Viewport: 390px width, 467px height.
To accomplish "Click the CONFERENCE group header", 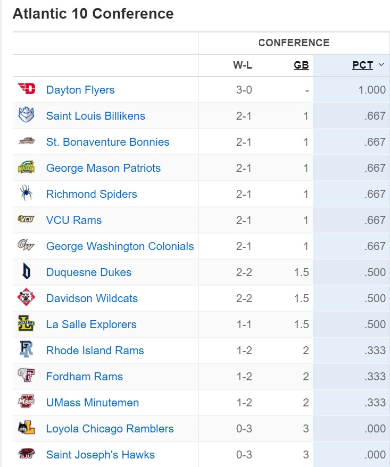I will 294,43.
